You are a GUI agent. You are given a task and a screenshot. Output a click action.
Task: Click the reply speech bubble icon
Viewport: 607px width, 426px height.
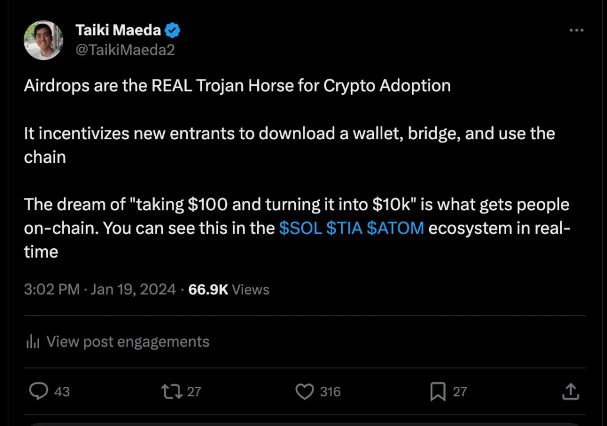click(39, 391)
